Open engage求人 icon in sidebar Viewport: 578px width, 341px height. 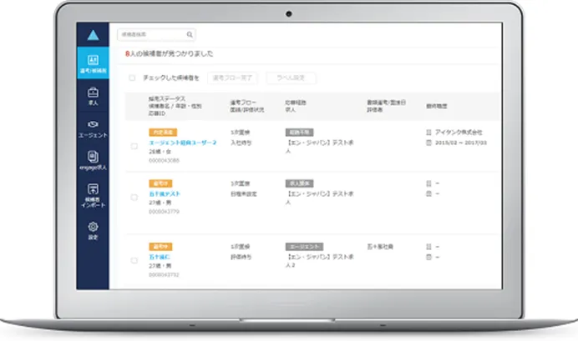[92, 160]
